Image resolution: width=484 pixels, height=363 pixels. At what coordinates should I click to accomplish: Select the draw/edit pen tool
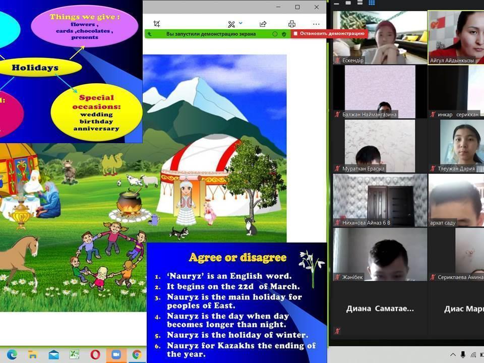(231, 24)
